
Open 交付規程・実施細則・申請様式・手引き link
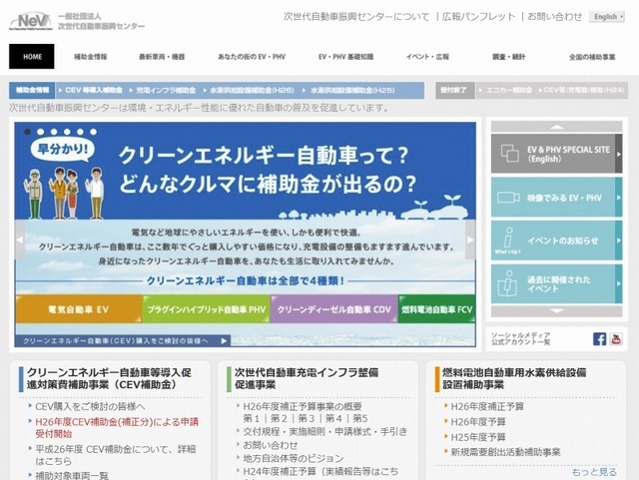click(x=324, y=432)
